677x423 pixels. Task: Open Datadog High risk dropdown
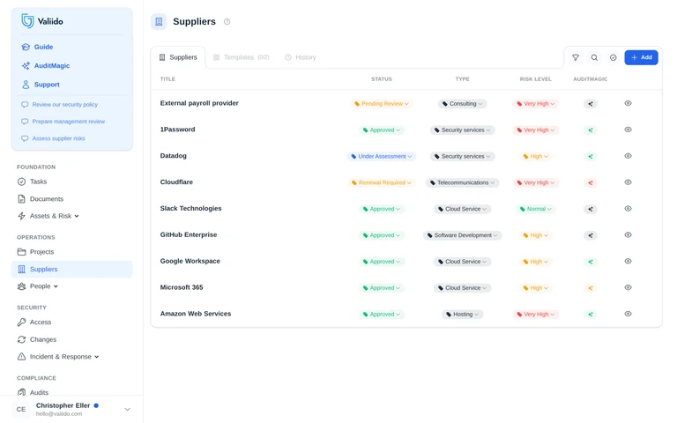click(x=536, y=156)
